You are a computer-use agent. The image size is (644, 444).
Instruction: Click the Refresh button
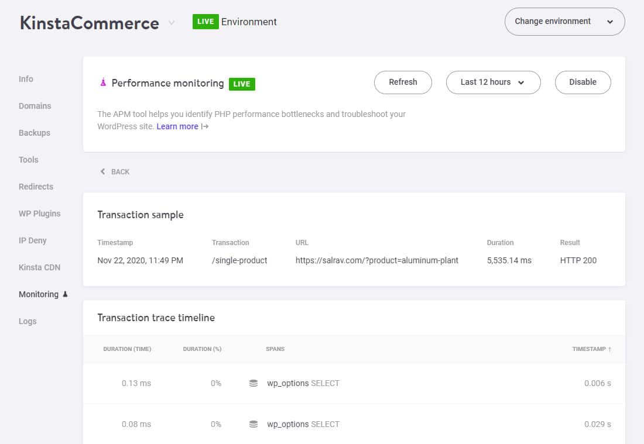tap(403, 82)
